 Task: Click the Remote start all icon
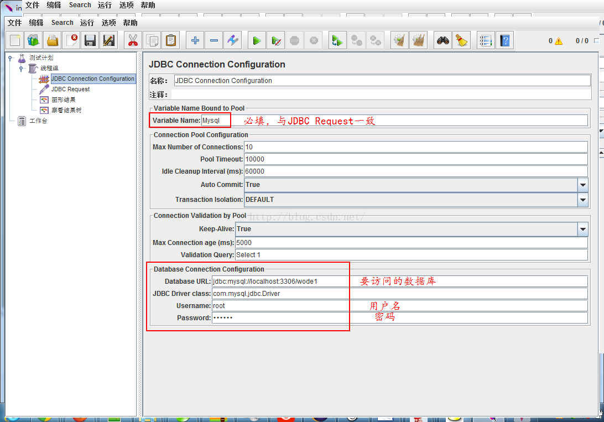[337, 40]
